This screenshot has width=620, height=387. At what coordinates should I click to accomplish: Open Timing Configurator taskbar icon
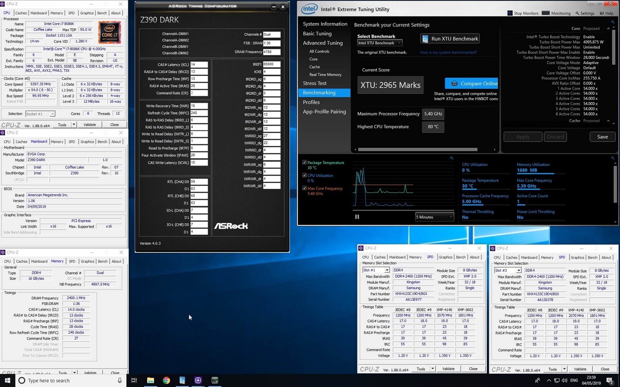[x=215, y=380]
